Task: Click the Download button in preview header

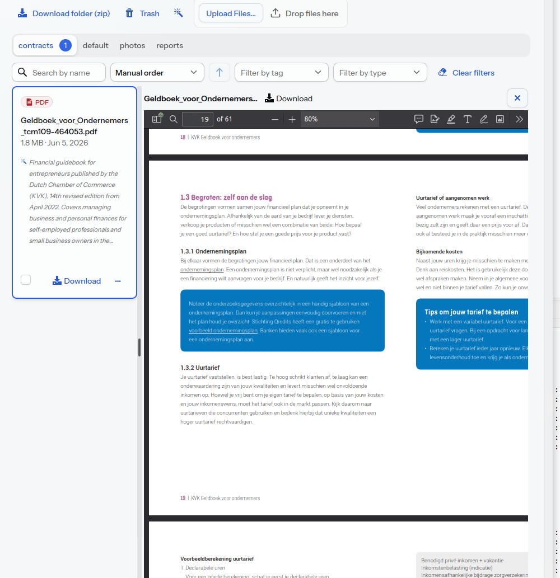Action: (x=289, y=98)
